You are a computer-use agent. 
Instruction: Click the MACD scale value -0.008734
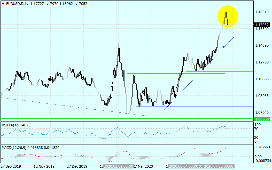point(263,161)
